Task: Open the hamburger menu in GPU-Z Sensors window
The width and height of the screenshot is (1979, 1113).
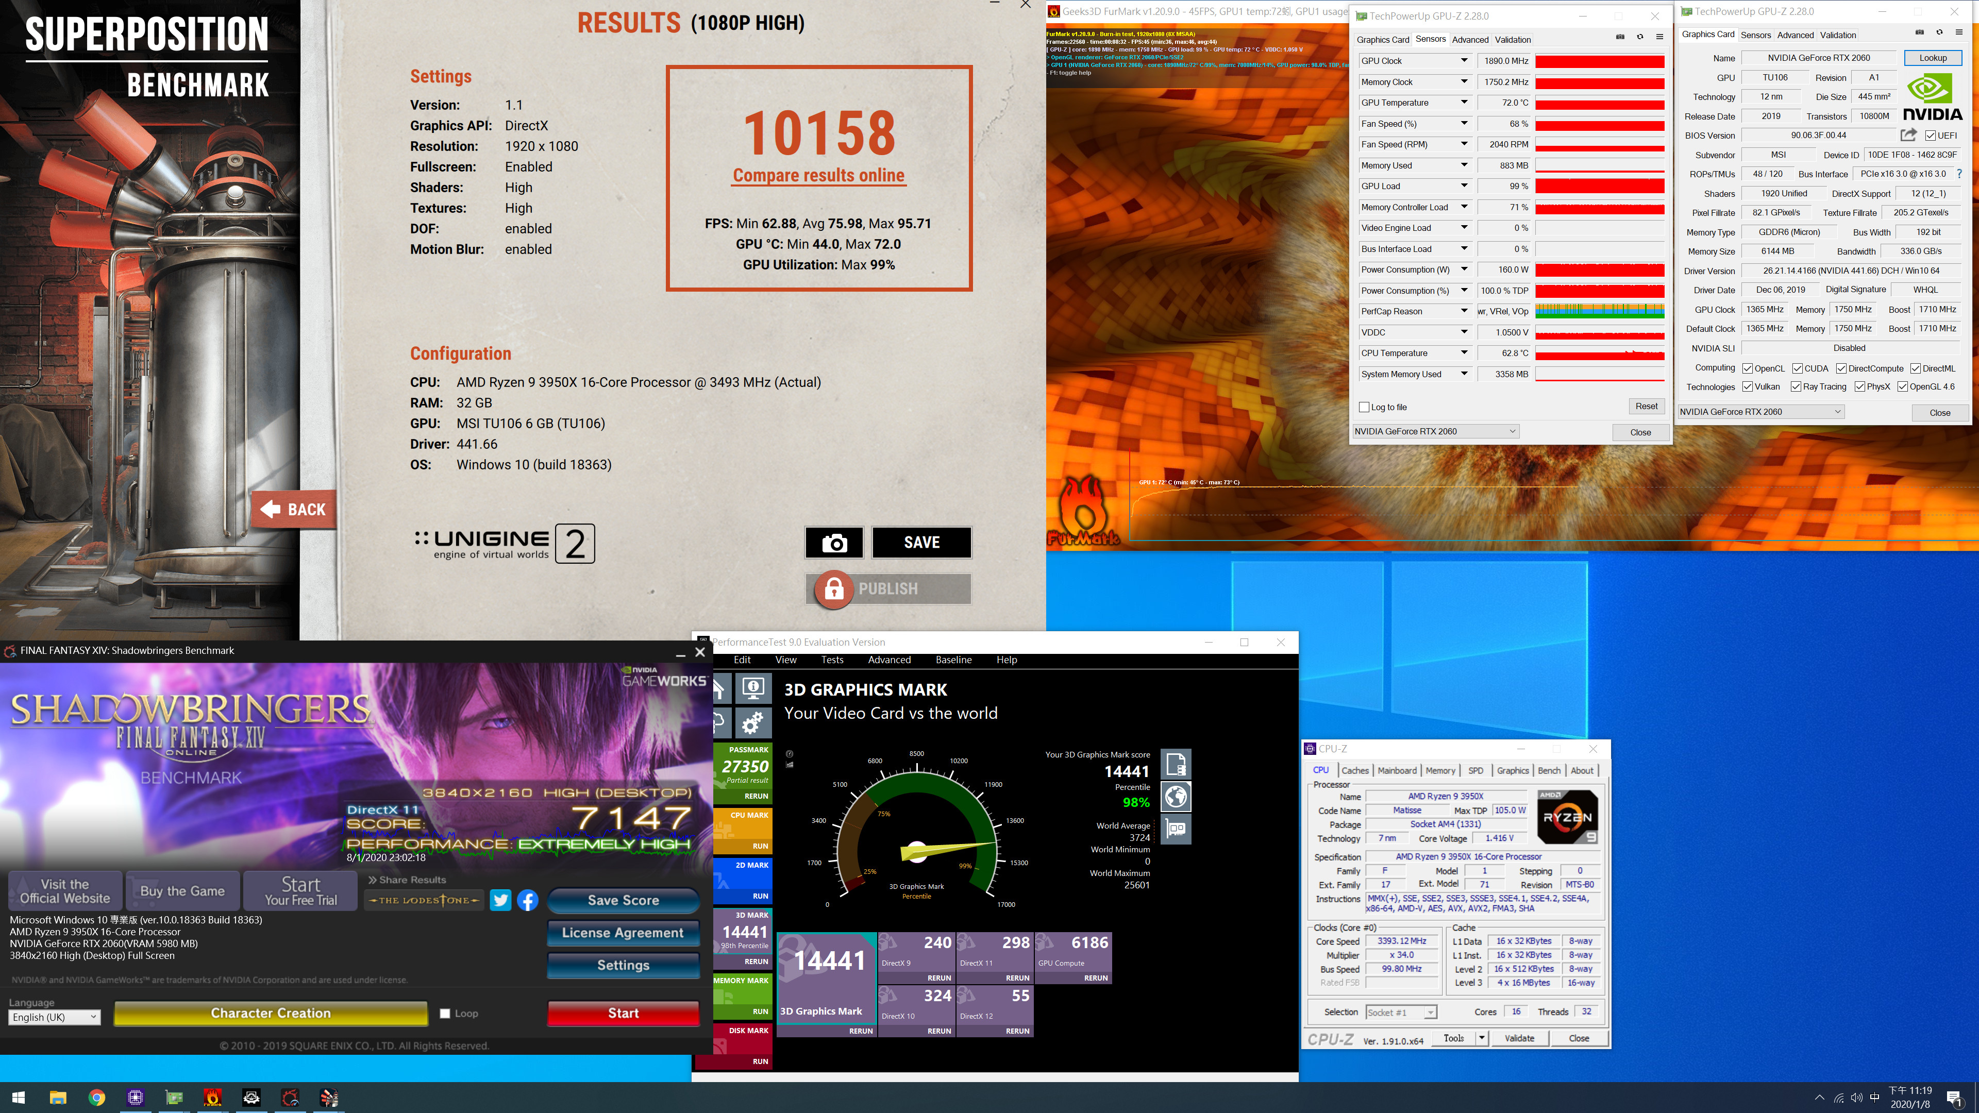Action: click(1659, 37)
